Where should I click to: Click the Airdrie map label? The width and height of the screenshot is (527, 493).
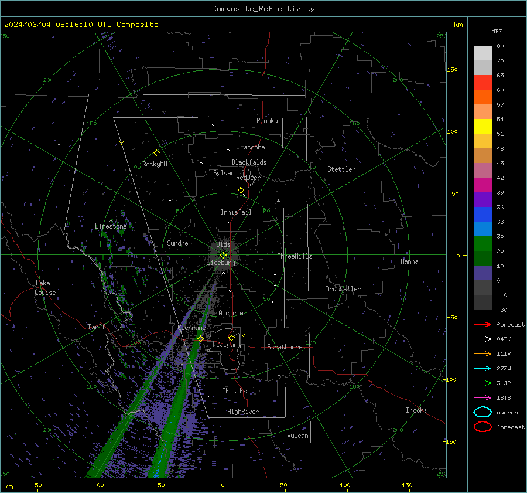click(231, 313)
